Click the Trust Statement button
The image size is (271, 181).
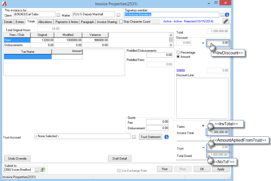pyautogui.click(x=151, y=137)
